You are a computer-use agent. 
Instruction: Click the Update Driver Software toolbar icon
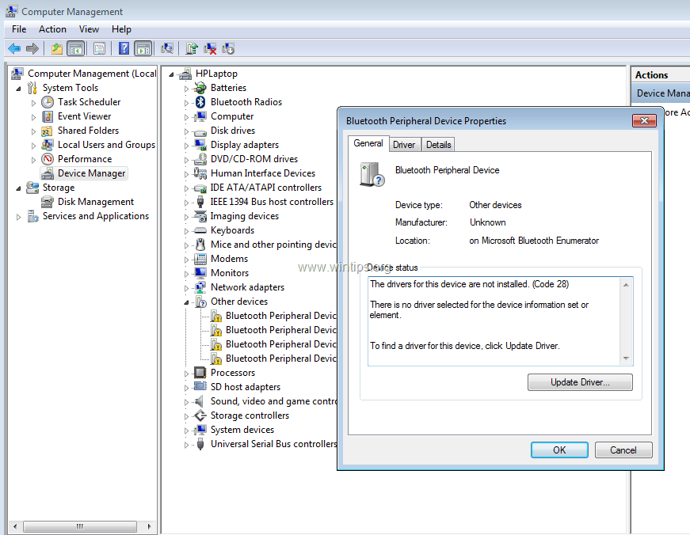pos(189,48)
